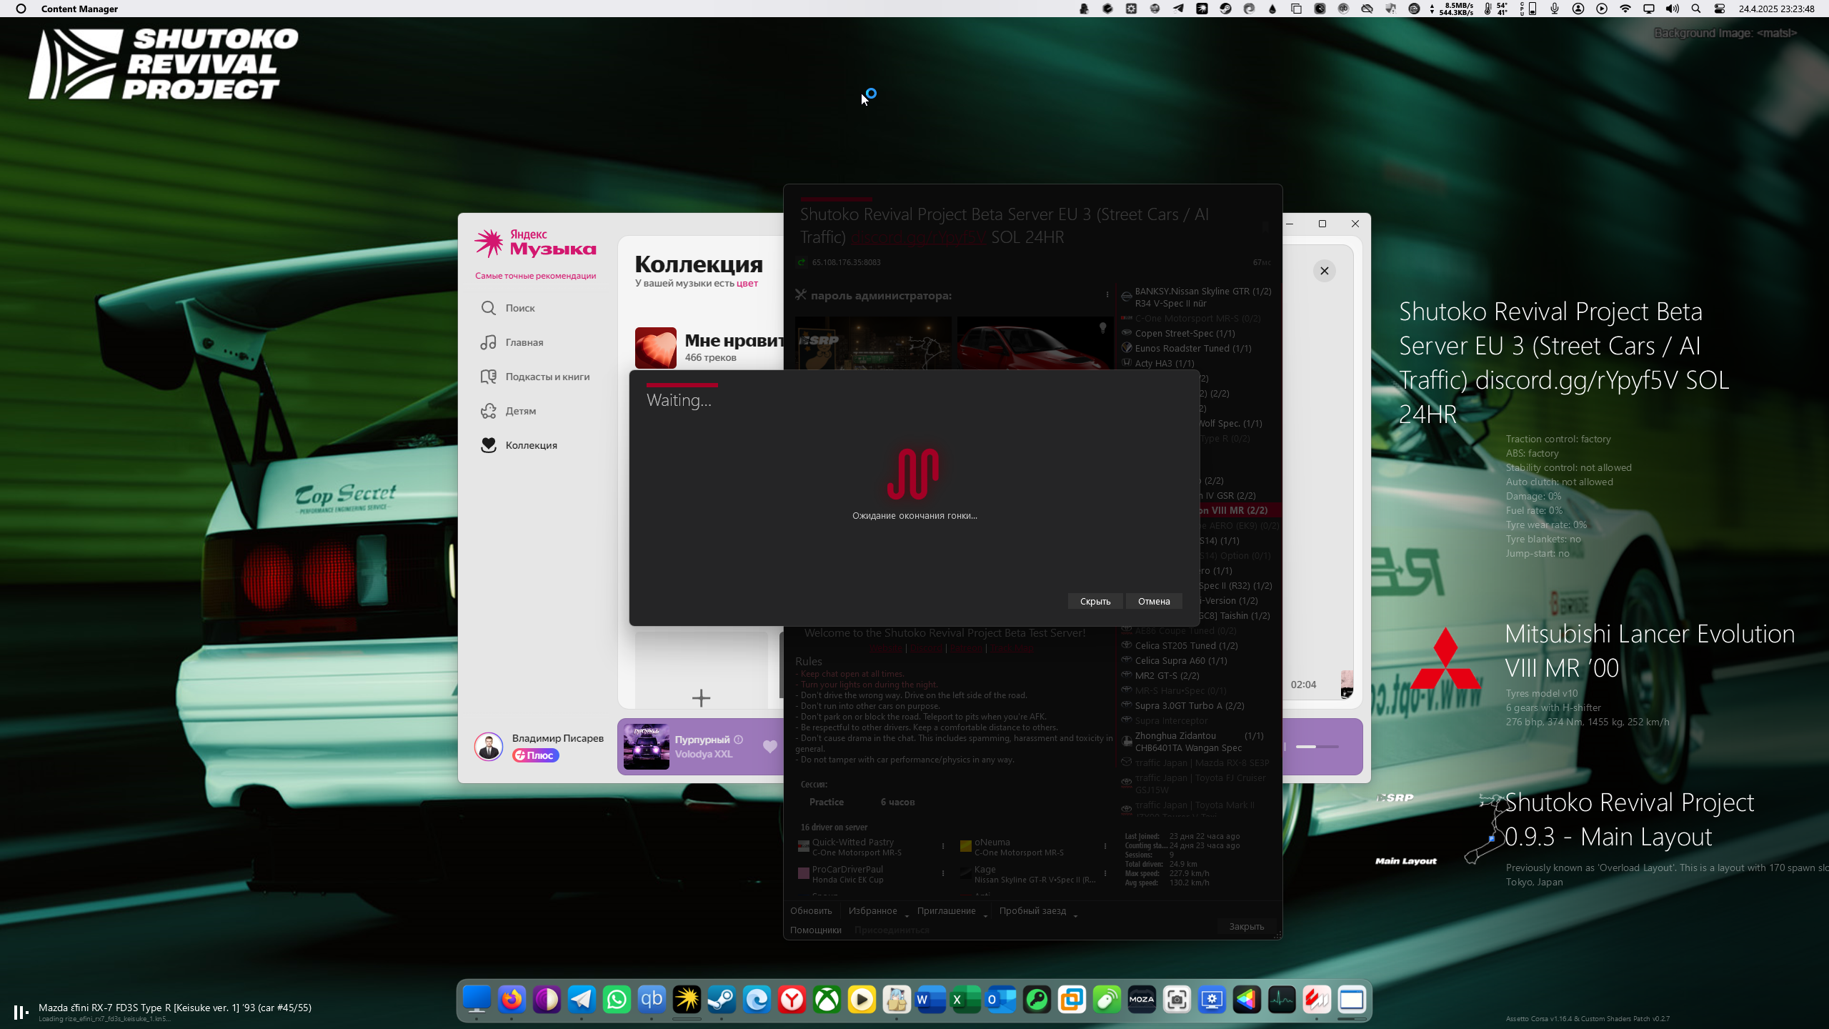Open Microsoft Edge from the dock
This screenshot has height=1029, width=1829.
pyautogui.click(x=757, y=999)
